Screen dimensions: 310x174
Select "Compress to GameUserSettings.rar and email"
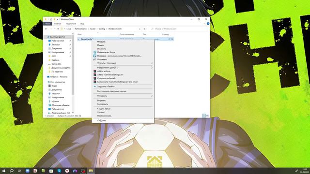117,82
